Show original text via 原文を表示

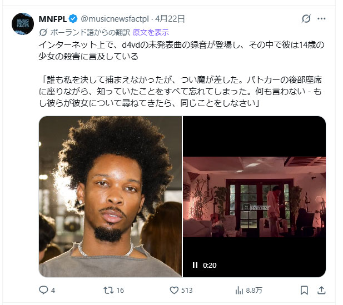[x=151, y=32]
